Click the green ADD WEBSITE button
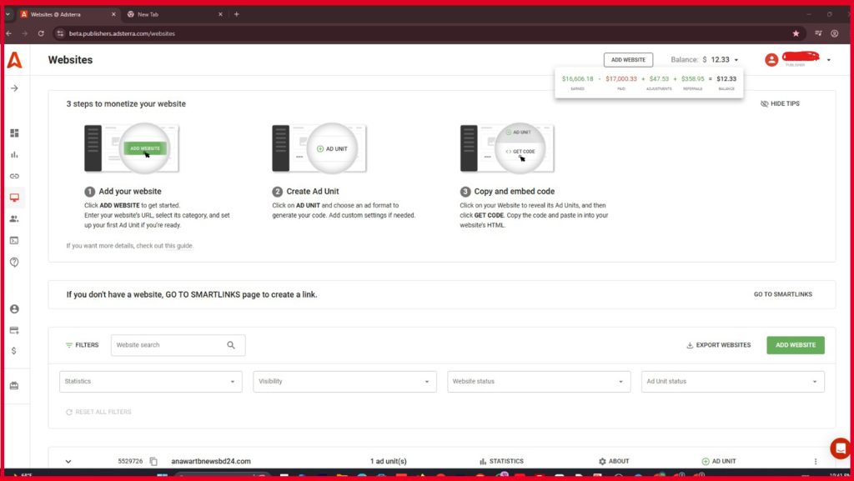854x481 pixels. coord(795,345)
